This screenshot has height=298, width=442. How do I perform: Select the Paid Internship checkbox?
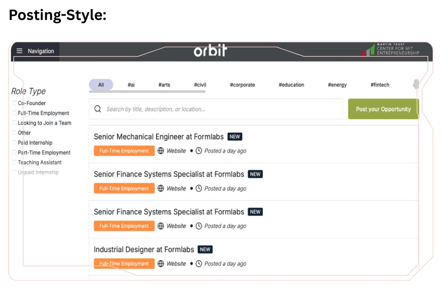click(x=14, y=142)
